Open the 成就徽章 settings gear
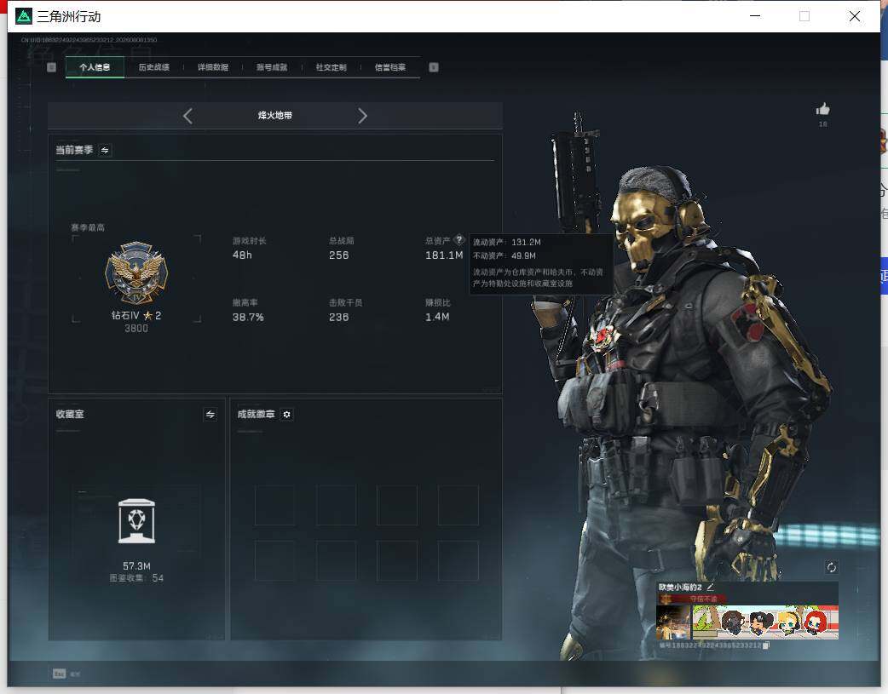 pos(286,415)
